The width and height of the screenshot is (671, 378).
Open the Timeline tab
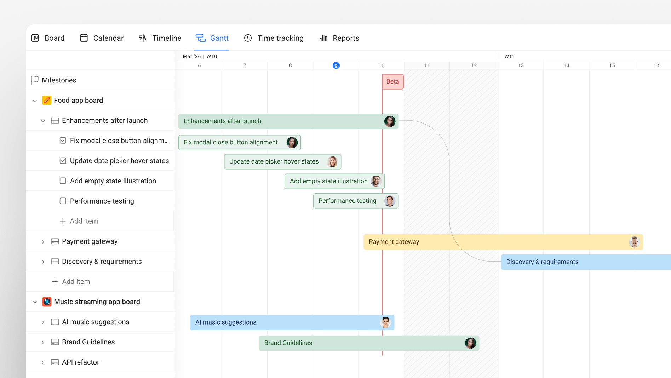click(160, 38)
